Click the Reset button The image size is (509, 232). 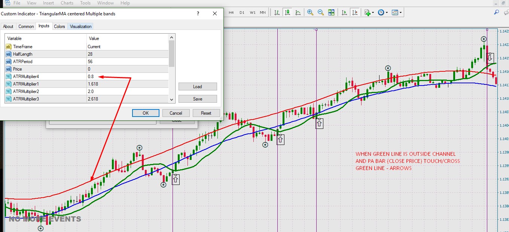(206, 113)
